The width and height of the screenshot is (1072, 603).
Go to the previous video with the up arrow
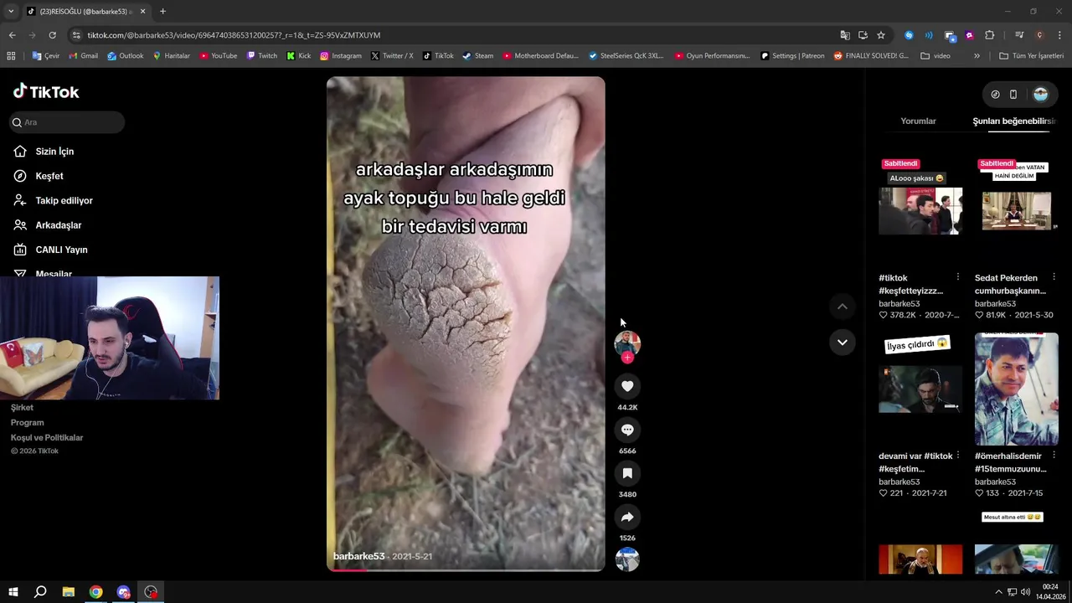click(x=843, y=307)
